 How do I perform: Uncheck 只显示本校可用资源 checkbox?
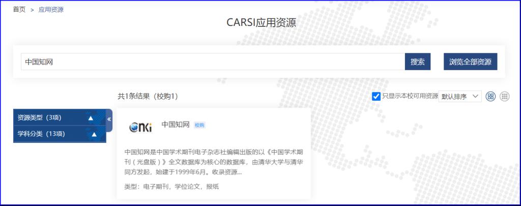(377, 96)
